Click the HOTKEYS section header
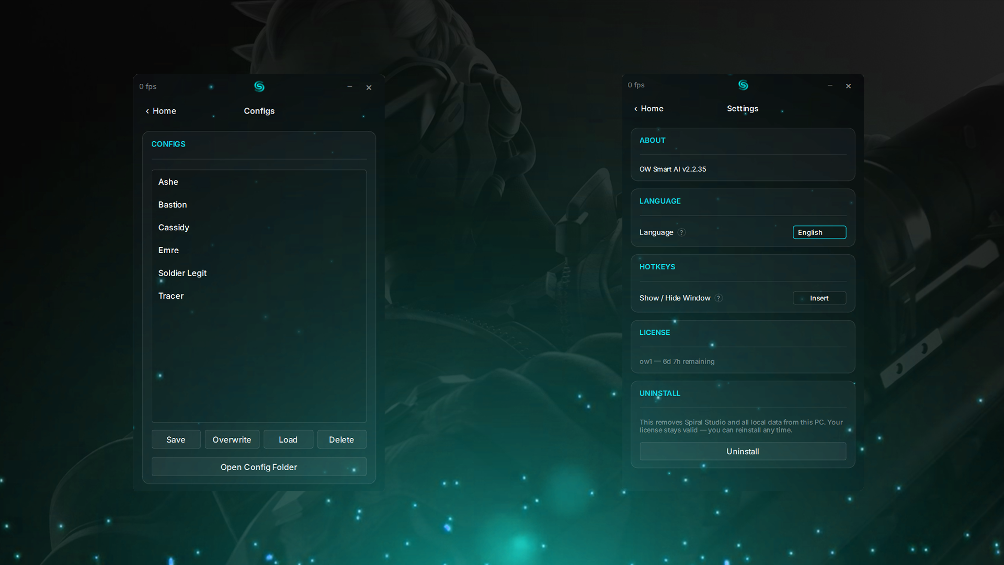 coord(657,267)
